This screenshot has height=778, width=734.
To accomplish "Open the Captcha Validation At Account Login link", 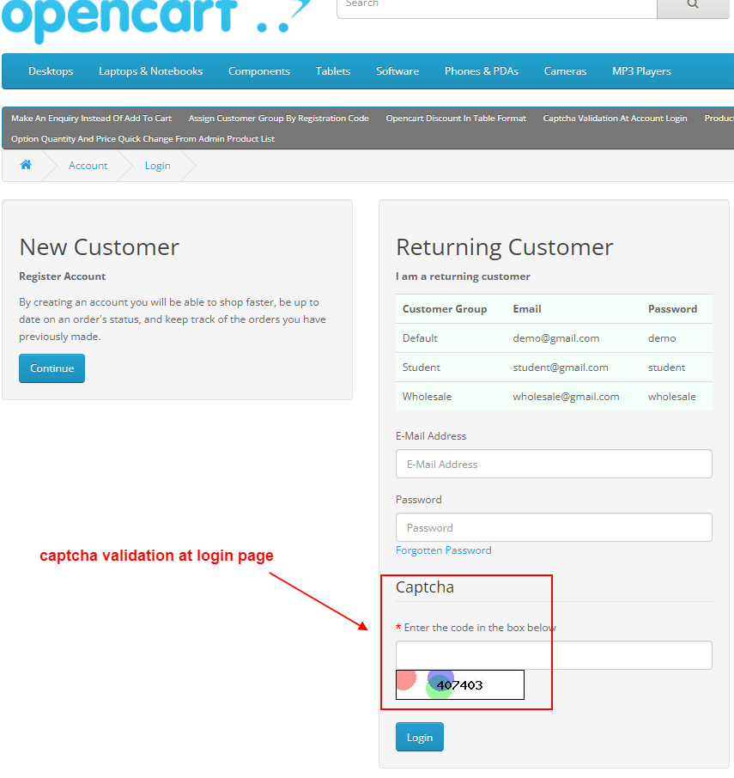I will coord(615,118).
